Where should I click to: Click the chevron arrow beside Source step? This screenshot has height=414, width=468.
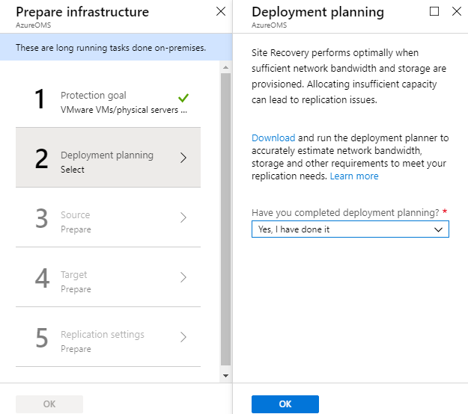183,217
